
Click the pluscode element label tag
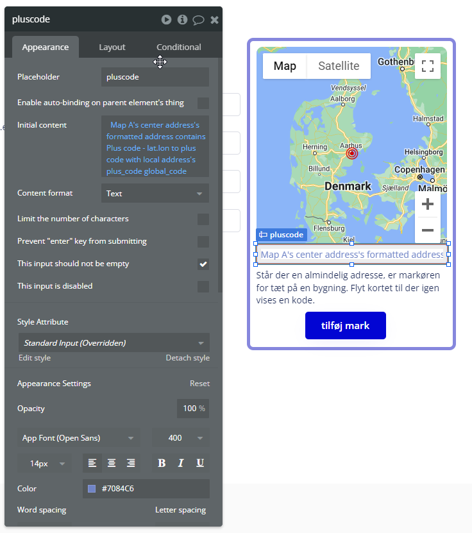coord(282,235)
